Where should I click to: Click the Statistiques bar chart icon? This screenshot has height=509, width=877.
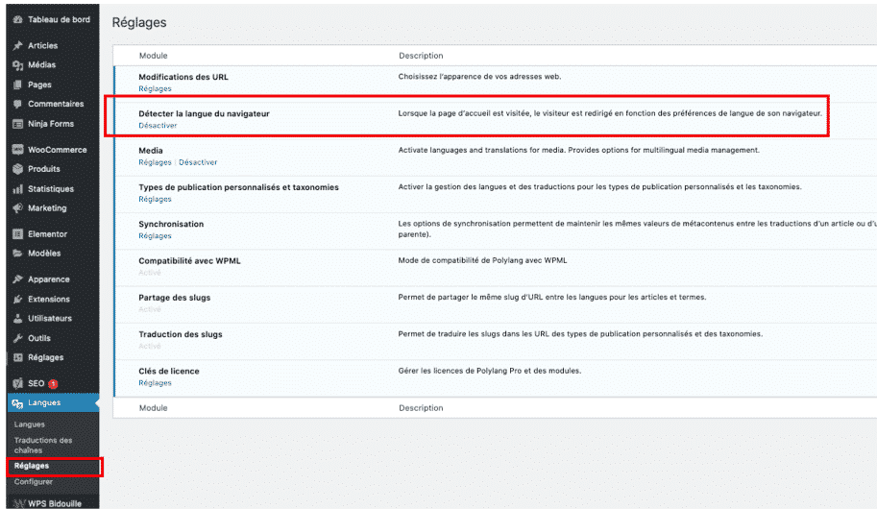[17, 189]
